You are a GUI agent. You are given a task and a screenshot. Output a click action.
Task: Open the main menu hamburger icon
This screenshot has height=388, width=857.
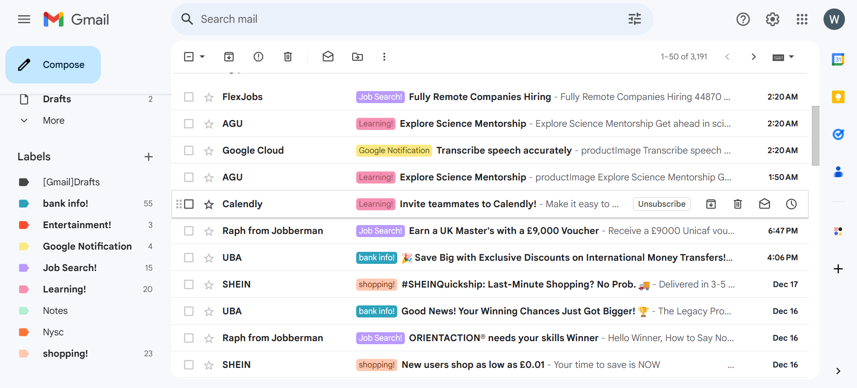[x=24, y=19]
